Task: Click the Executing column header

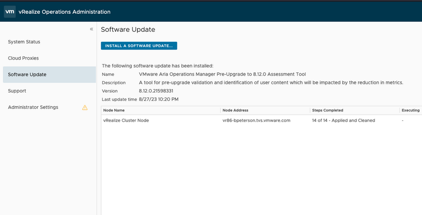Action: (410, 110)
